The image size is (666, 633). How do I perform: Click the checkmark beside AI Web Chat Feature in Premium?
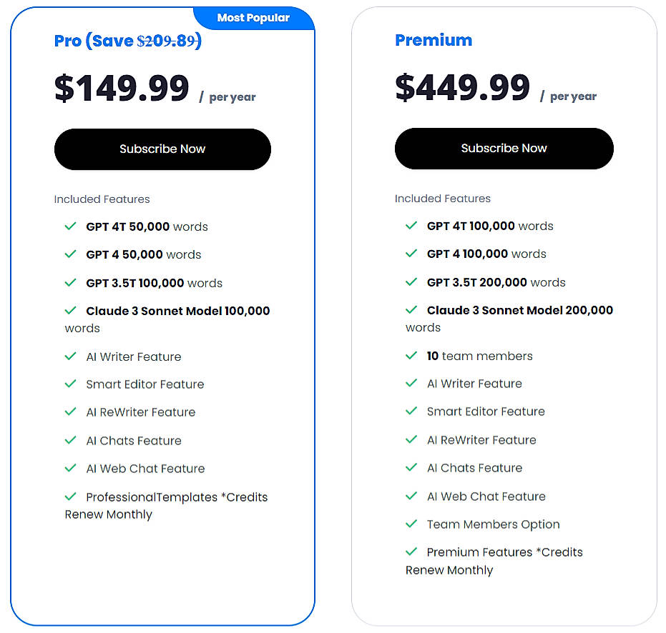click(x=411, y=497)
